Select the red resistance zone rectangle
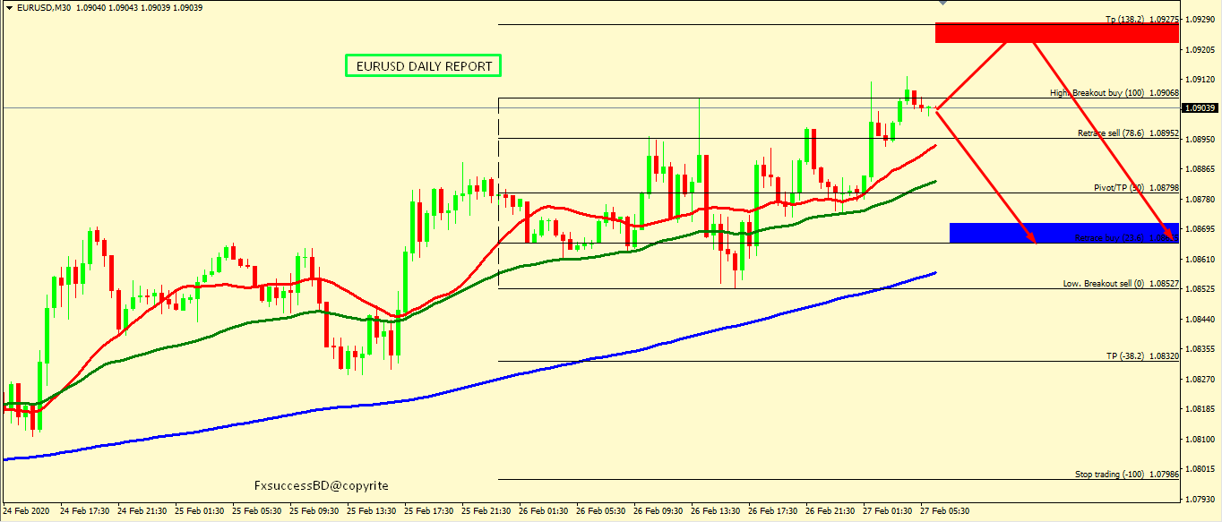This screenshot has width=1222, height=522. click(1056, 33)
